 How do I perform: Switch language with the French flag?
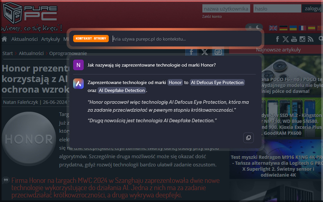(302, 28)
